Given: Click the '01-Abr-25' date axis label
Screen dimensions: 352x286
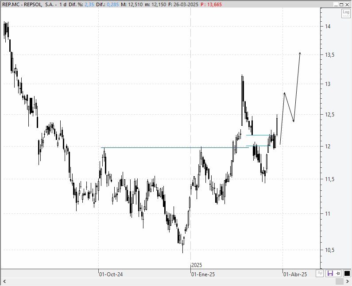Looking at the screenshot, I should pyautogui.click(x=295, y=274).
